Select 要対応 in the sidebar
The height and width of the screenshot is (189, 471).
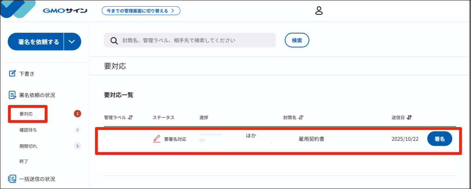point(26,114)
